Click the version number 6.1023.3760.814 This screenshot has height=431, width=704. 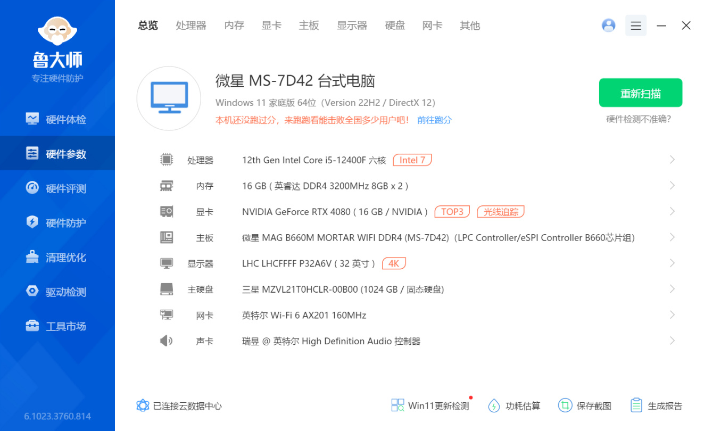coord(57,416)
